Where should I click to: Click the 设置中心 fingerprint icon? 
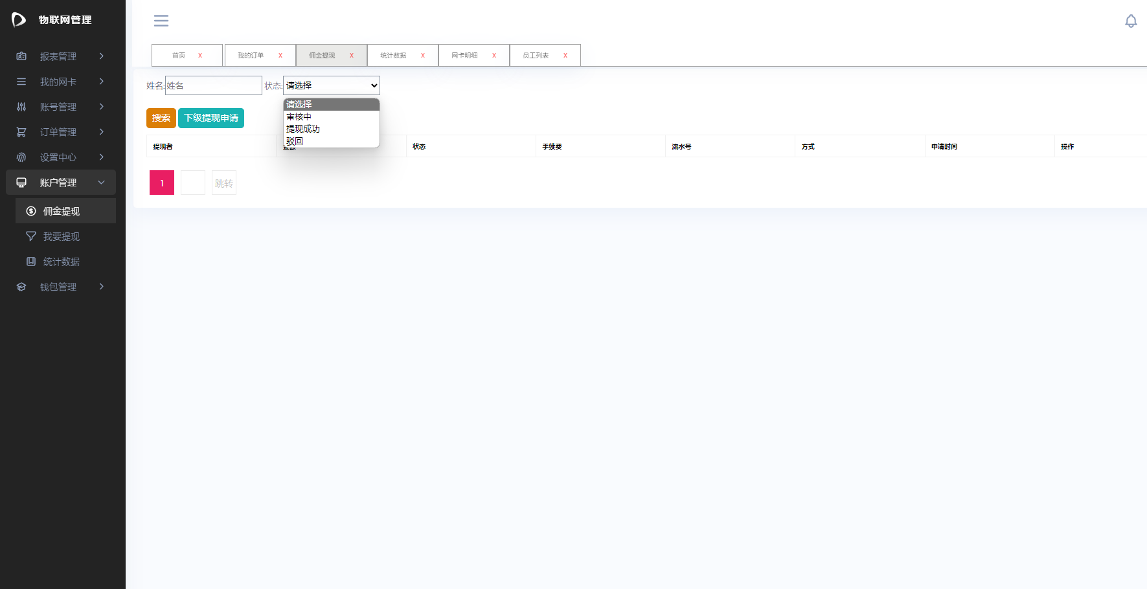(x=21, y=157)
